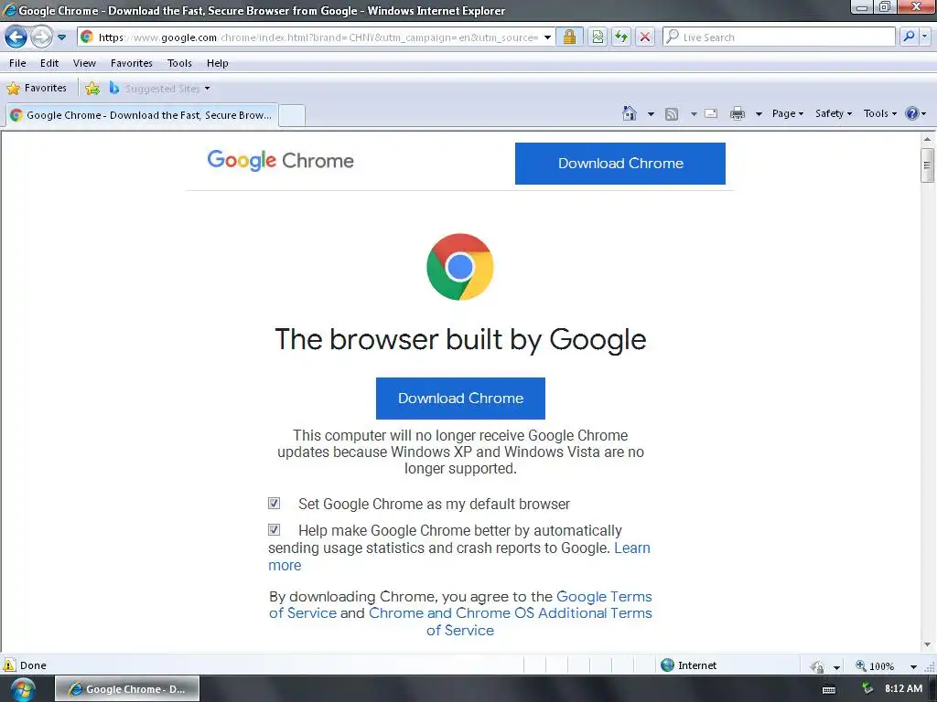Viewport: 937px width, 702px height.
Task: Click the blue Help question-mark icon
Action: coord(912,113)
